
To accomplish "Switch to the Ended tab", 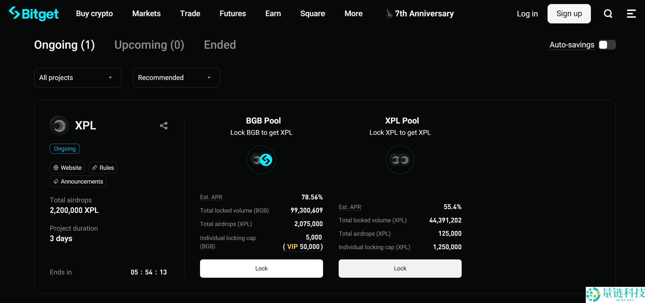I will click(x=220, y=45).
